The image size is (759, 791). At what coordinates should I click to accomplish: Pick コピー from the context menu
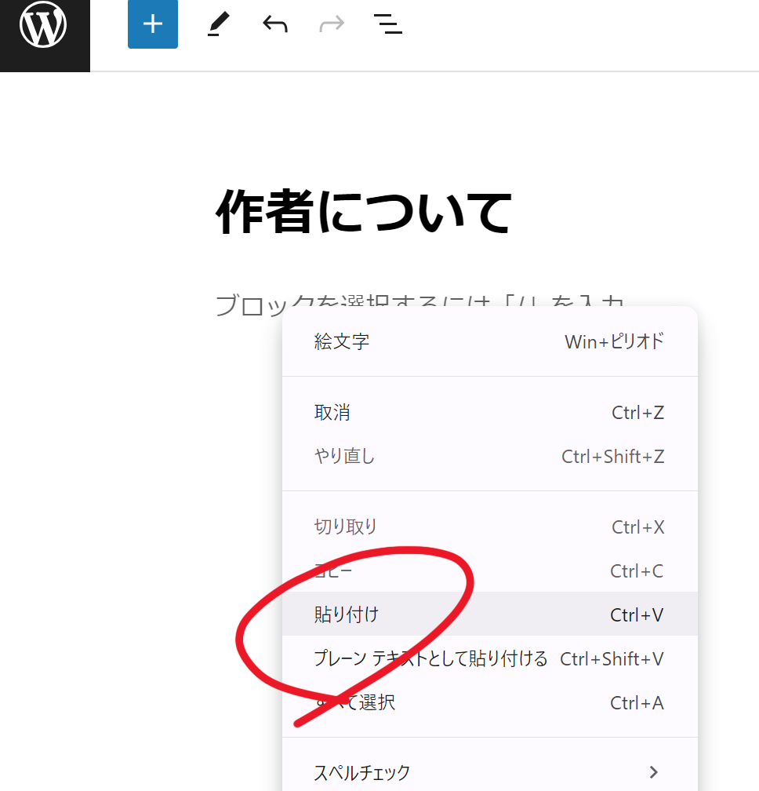[334, 571]
